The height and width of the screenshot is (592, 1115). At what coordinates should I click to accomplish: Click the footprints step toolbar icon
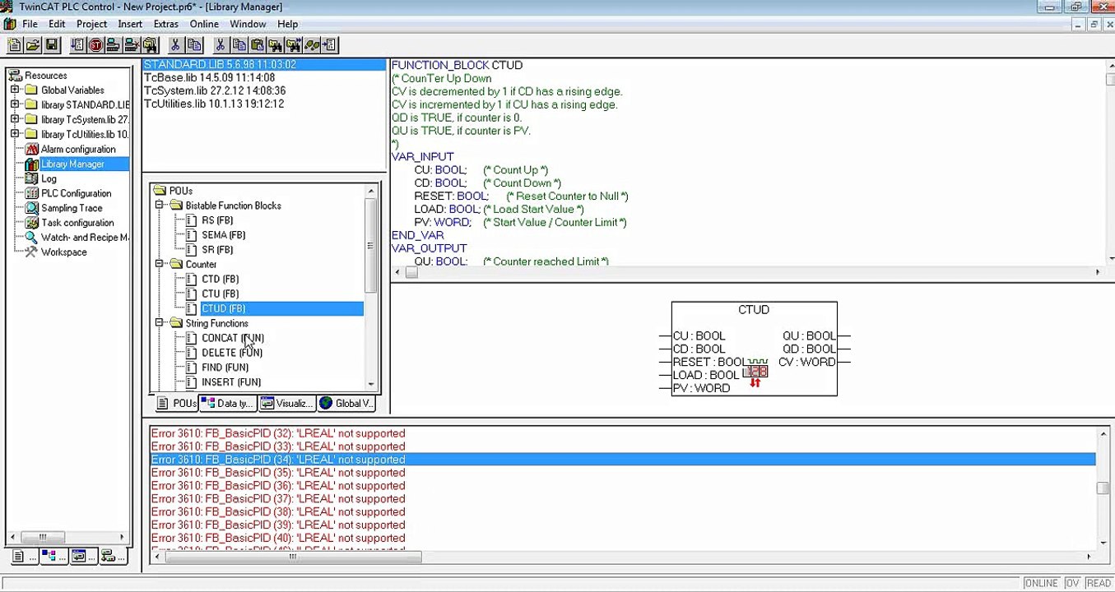point(313,45)
